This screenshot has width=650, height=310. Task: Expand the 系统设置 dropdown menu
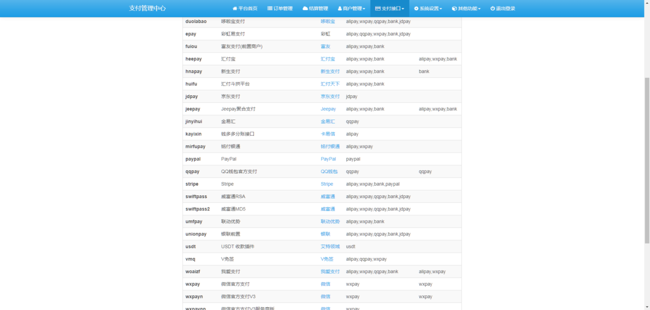[x=428, y=9]
